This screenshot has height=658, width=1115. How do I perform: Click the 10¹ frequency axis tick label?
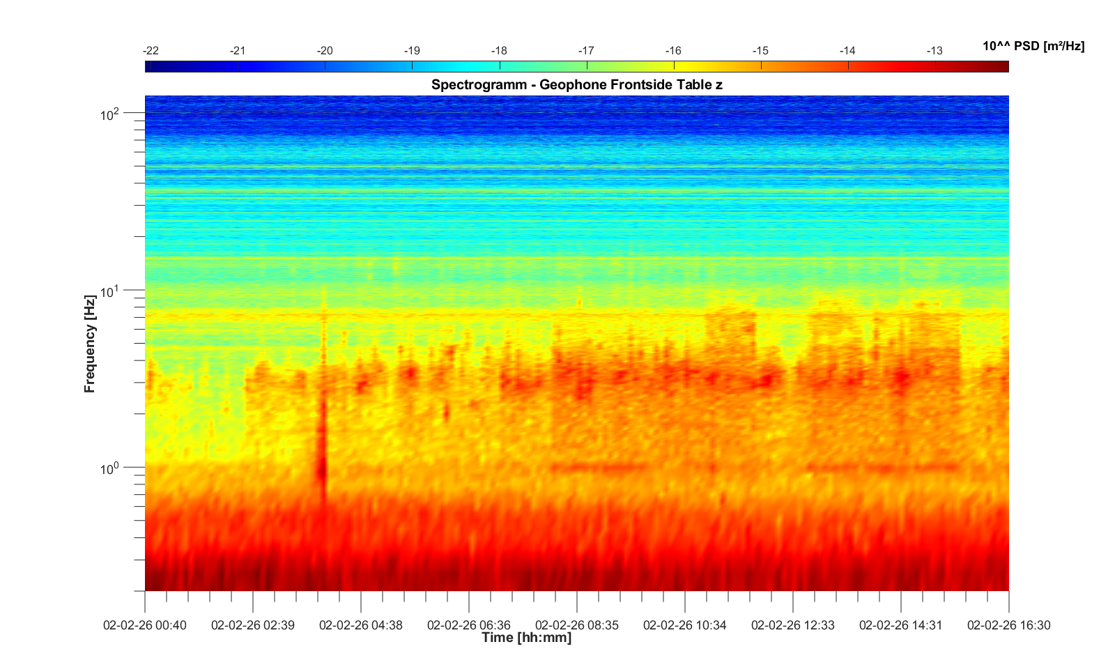(x=110, y=291)
